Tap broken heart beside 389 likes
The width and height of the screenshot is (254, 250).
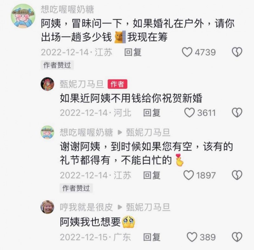click(x=237, y=237)
